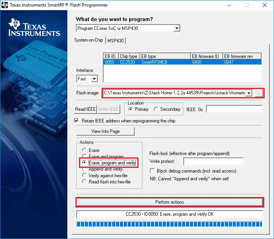Select Read flash into hex-file option

(x=84, y=182)
